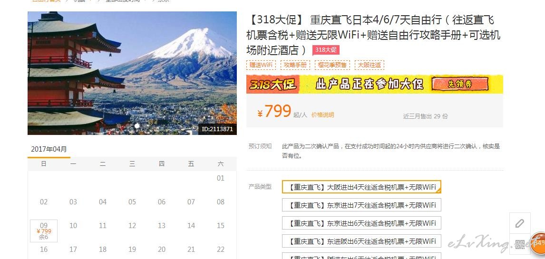
Task: Click the 先领券 coupon button
Action: (x=459, y=84)
